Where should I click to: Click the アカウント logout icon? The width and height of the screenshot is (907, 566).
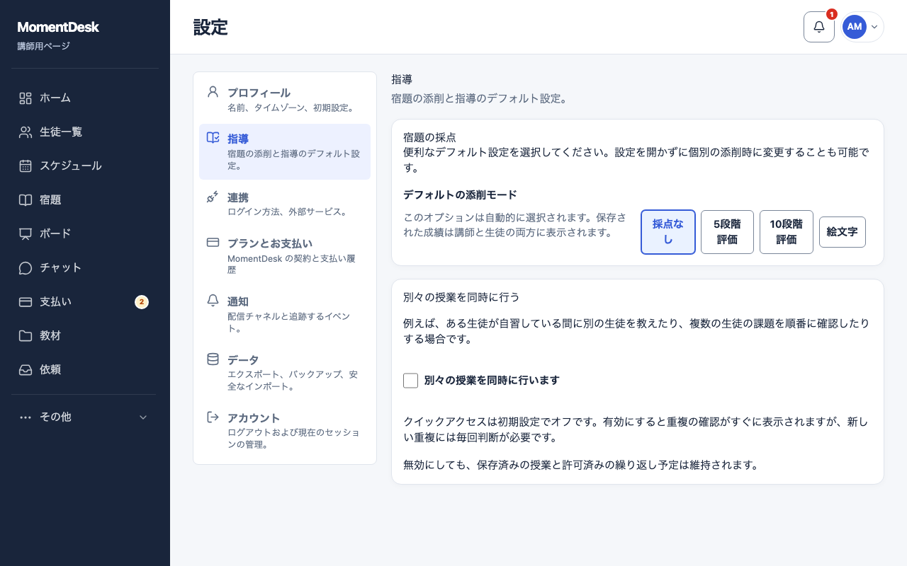pos(213,417)
